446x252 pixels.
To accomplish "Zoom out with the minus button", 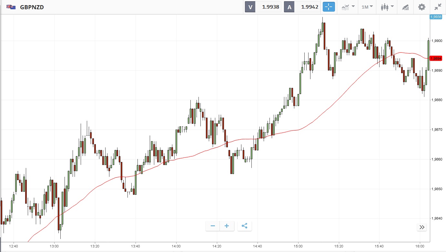I will click(213, 226).
